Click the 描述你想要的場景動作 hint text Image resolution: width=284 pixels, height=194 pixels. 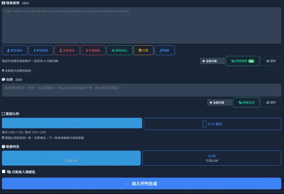(x=30, y=61)
